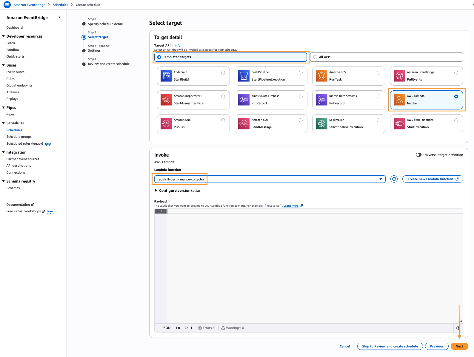Expand Configure version/alias section
Viewport: 474px width, 357px height.
click(177, 190)
